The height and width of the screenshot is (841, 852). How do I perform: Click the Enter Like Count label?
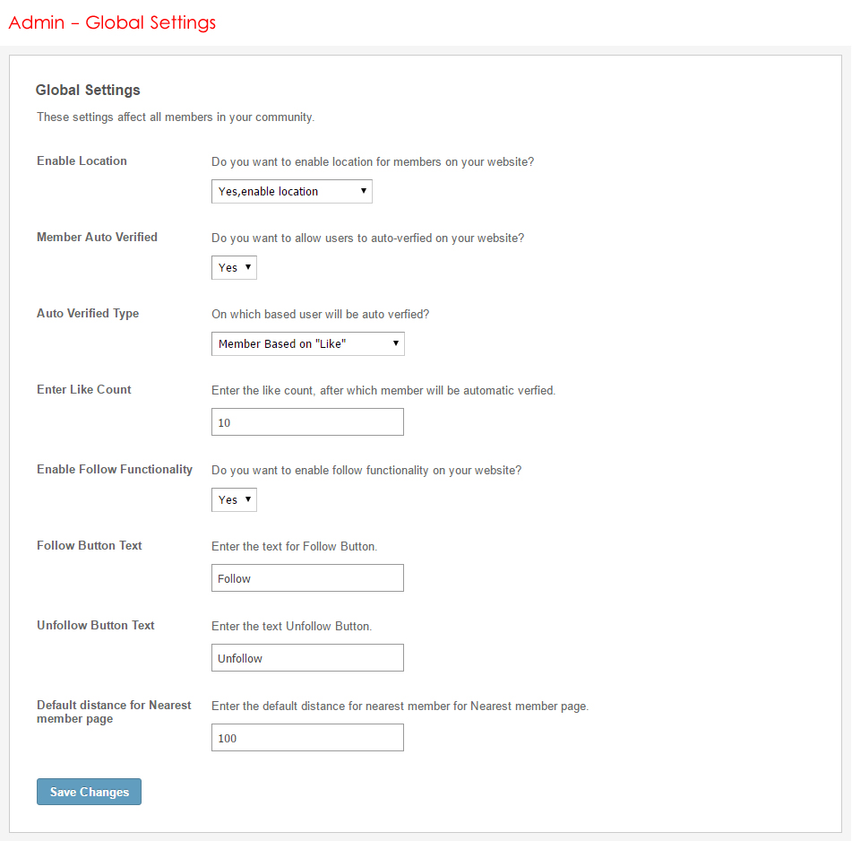[x=84, y=390]
